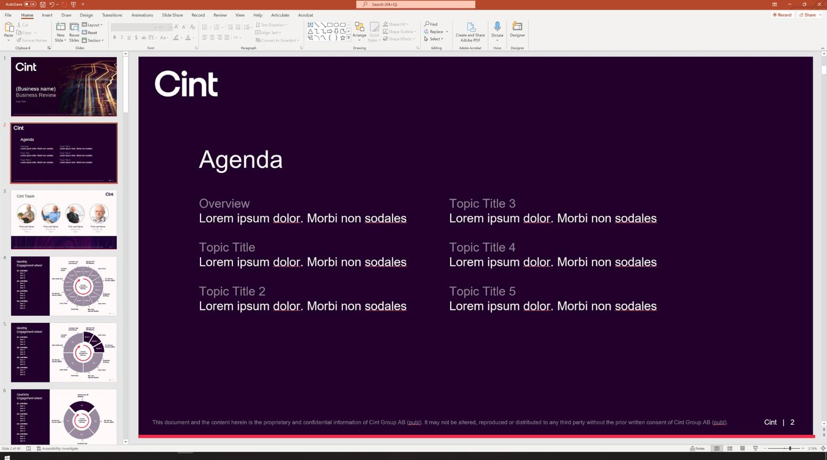Start Dictate with the microphone icon
827x460 pixels.
pyautogui.click(x=497, y=29)
